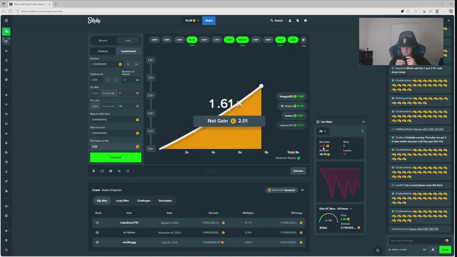Screen dimensions: 457x257
Task: Open Recent clock icon in left sidebar
Action: click(x=6, y=60)
